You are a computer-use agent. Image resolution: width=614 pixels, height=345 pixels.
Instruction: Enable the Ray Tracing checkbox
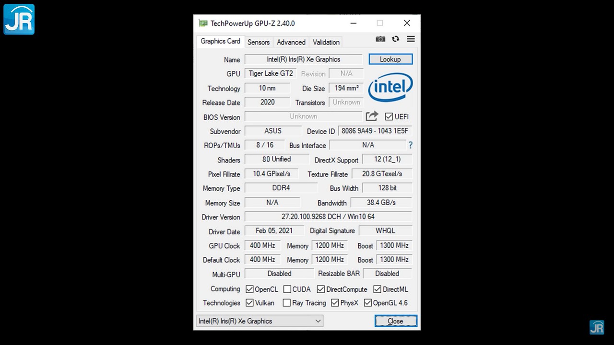(x=286, y=303)
